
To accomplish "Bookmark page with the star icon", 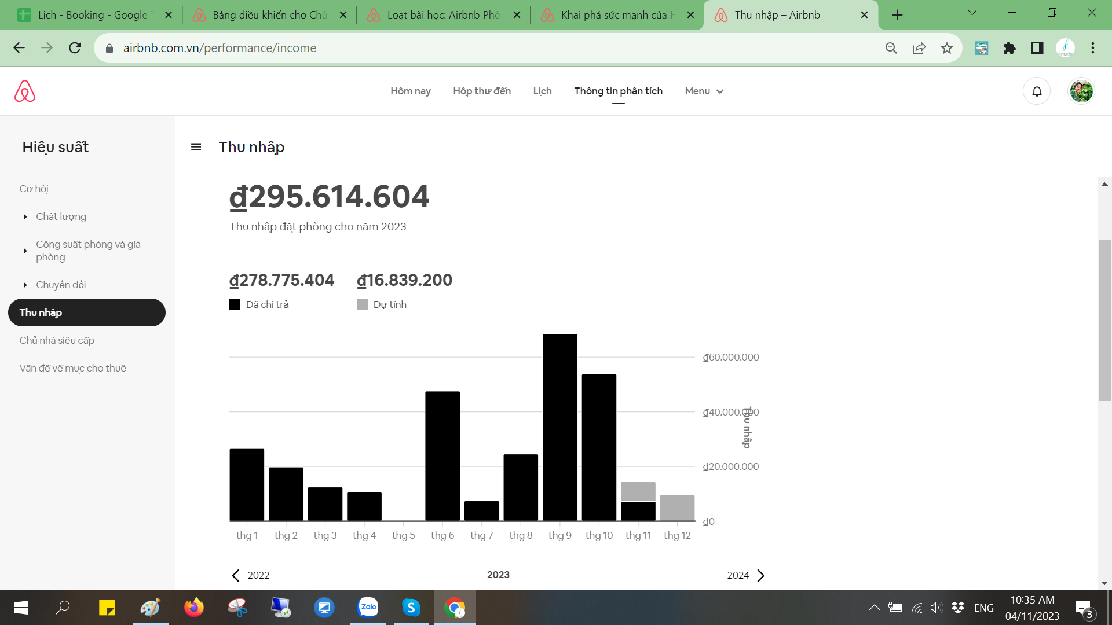I will [x=947, y=48].
